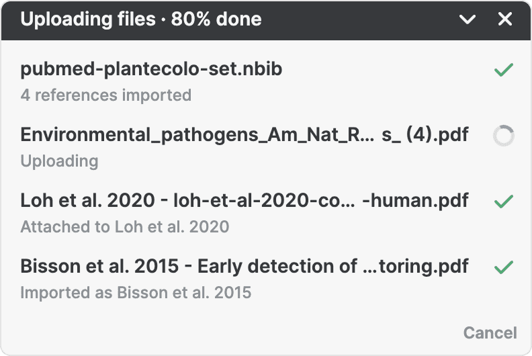The width and height of the screenshot is (532, 356).
Task: Select the pubmed-plantecolo-set.nbib file name
Action: [x=152, y=69]
